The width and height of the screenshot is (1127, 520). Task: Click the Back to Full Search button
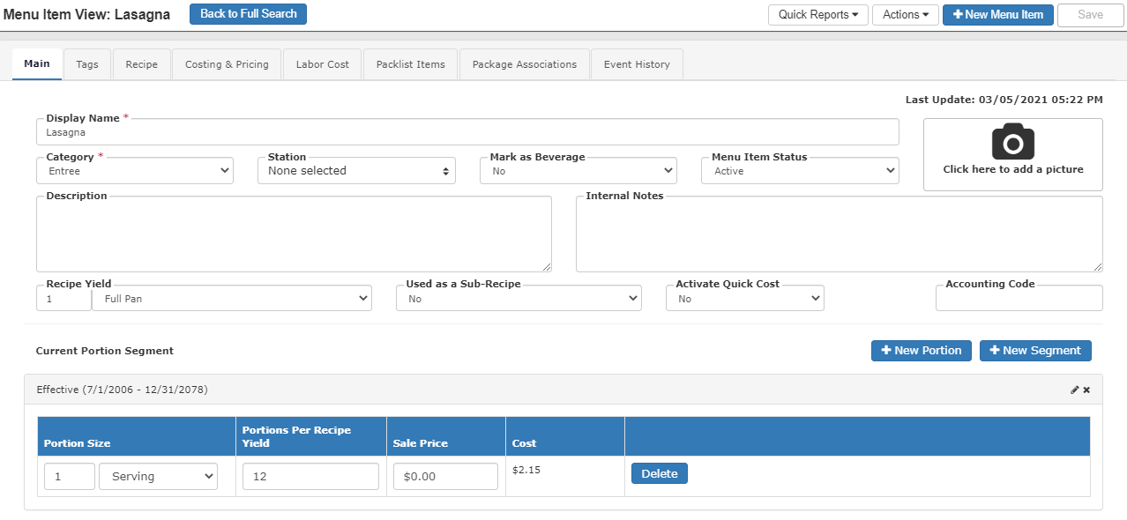point(249,14)
